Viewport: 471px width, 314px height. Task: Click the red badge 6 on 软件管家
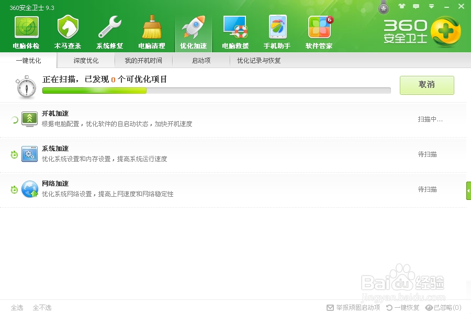[330, 20]
